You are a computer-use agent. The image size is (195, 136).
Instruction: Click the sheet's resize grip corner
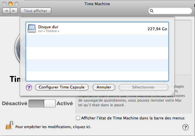point(172,94)
